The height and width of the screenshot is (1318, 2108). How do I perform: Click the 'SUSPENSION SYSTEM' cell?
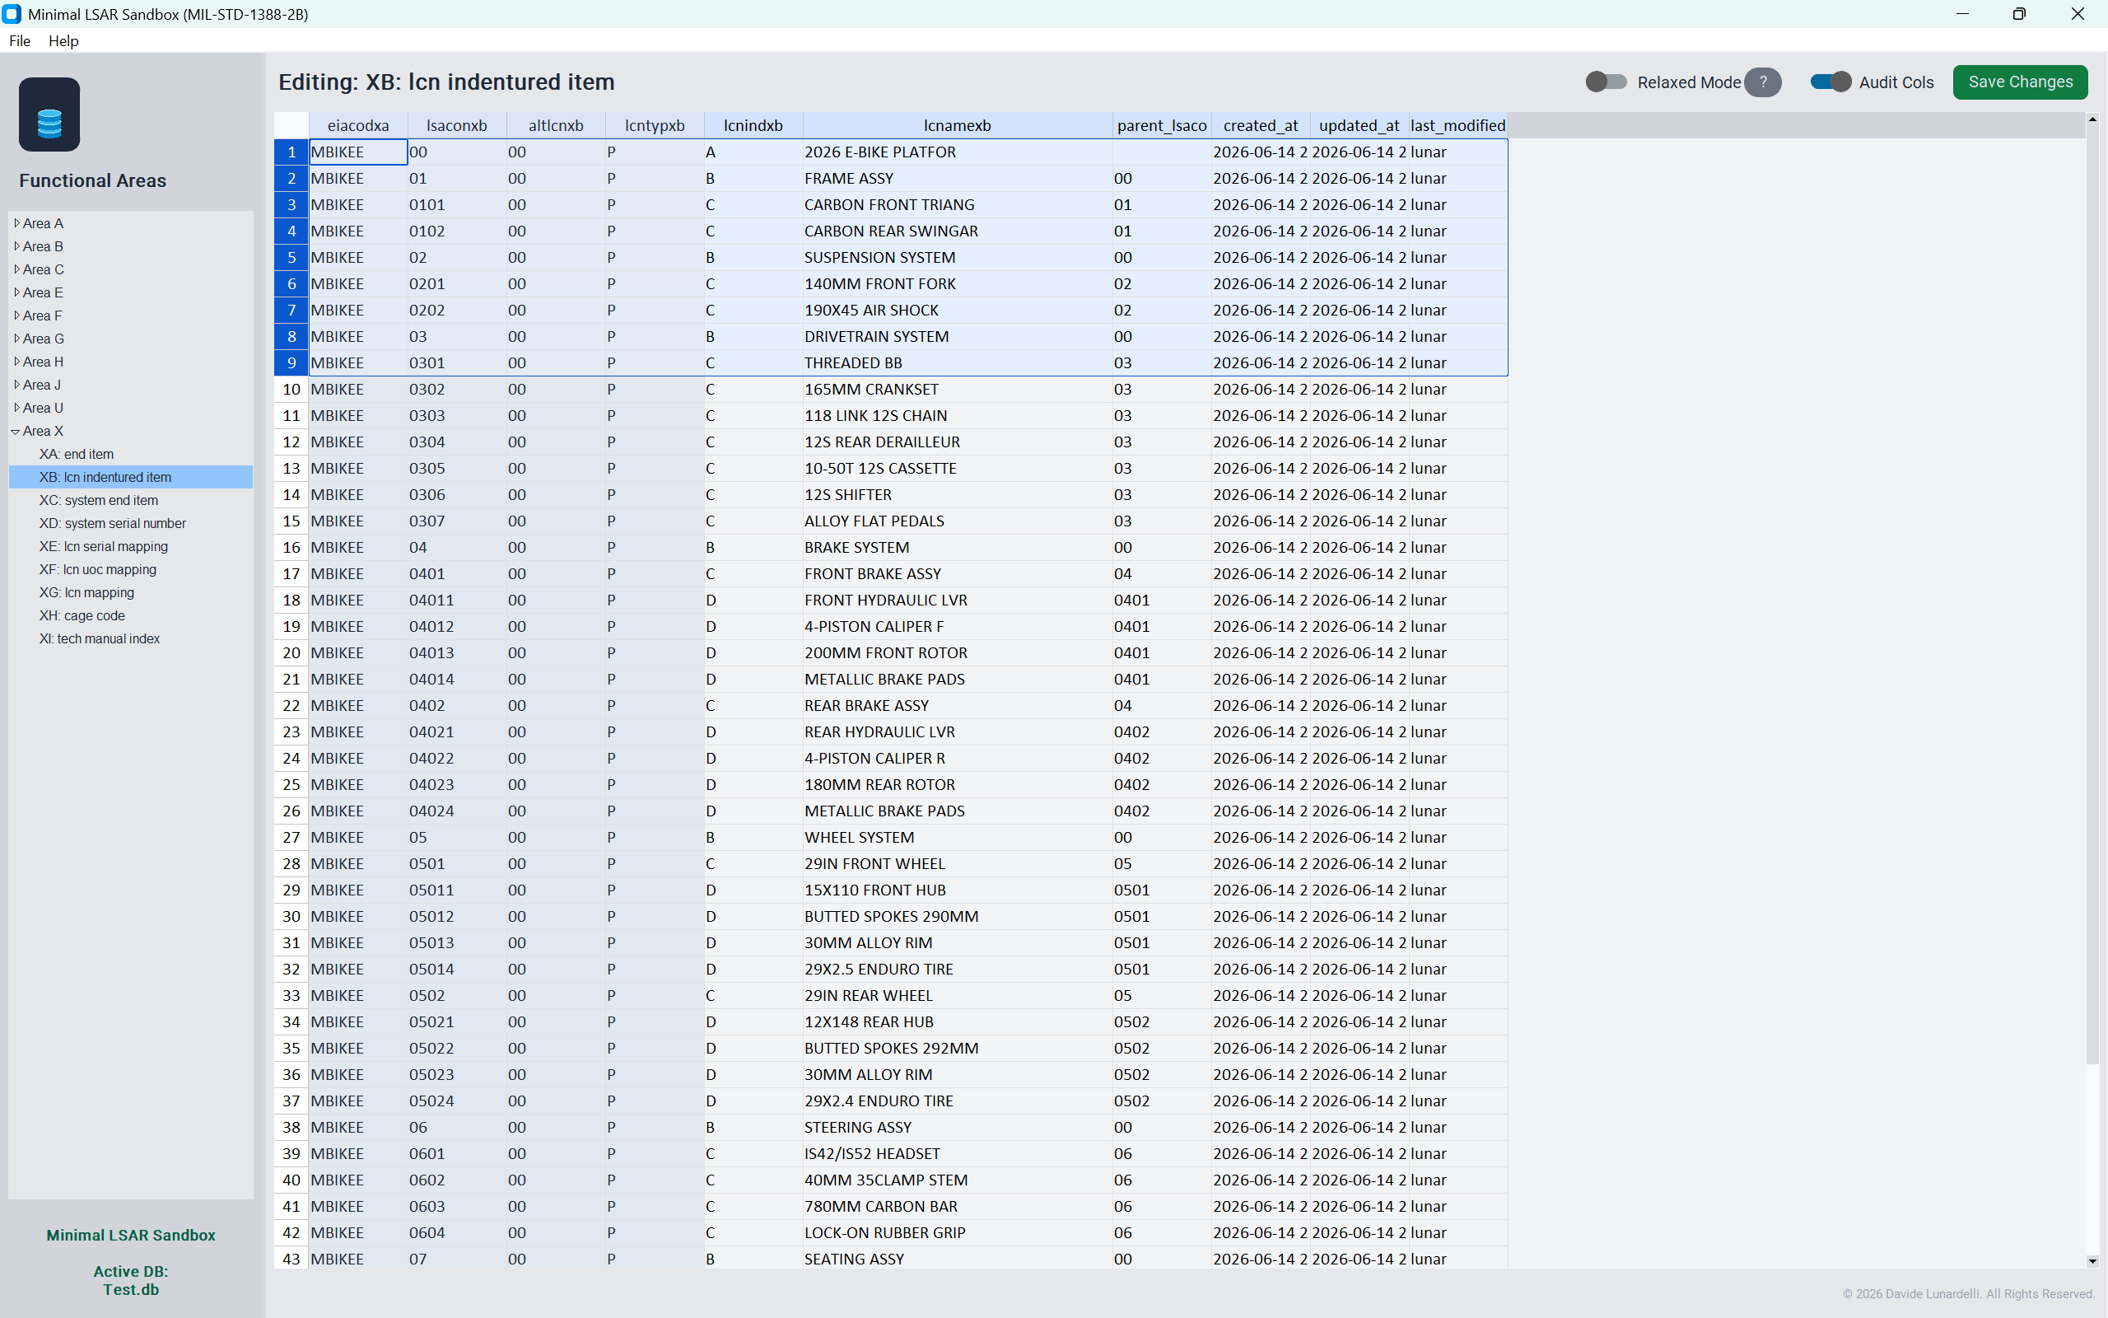tap(958, 257)
